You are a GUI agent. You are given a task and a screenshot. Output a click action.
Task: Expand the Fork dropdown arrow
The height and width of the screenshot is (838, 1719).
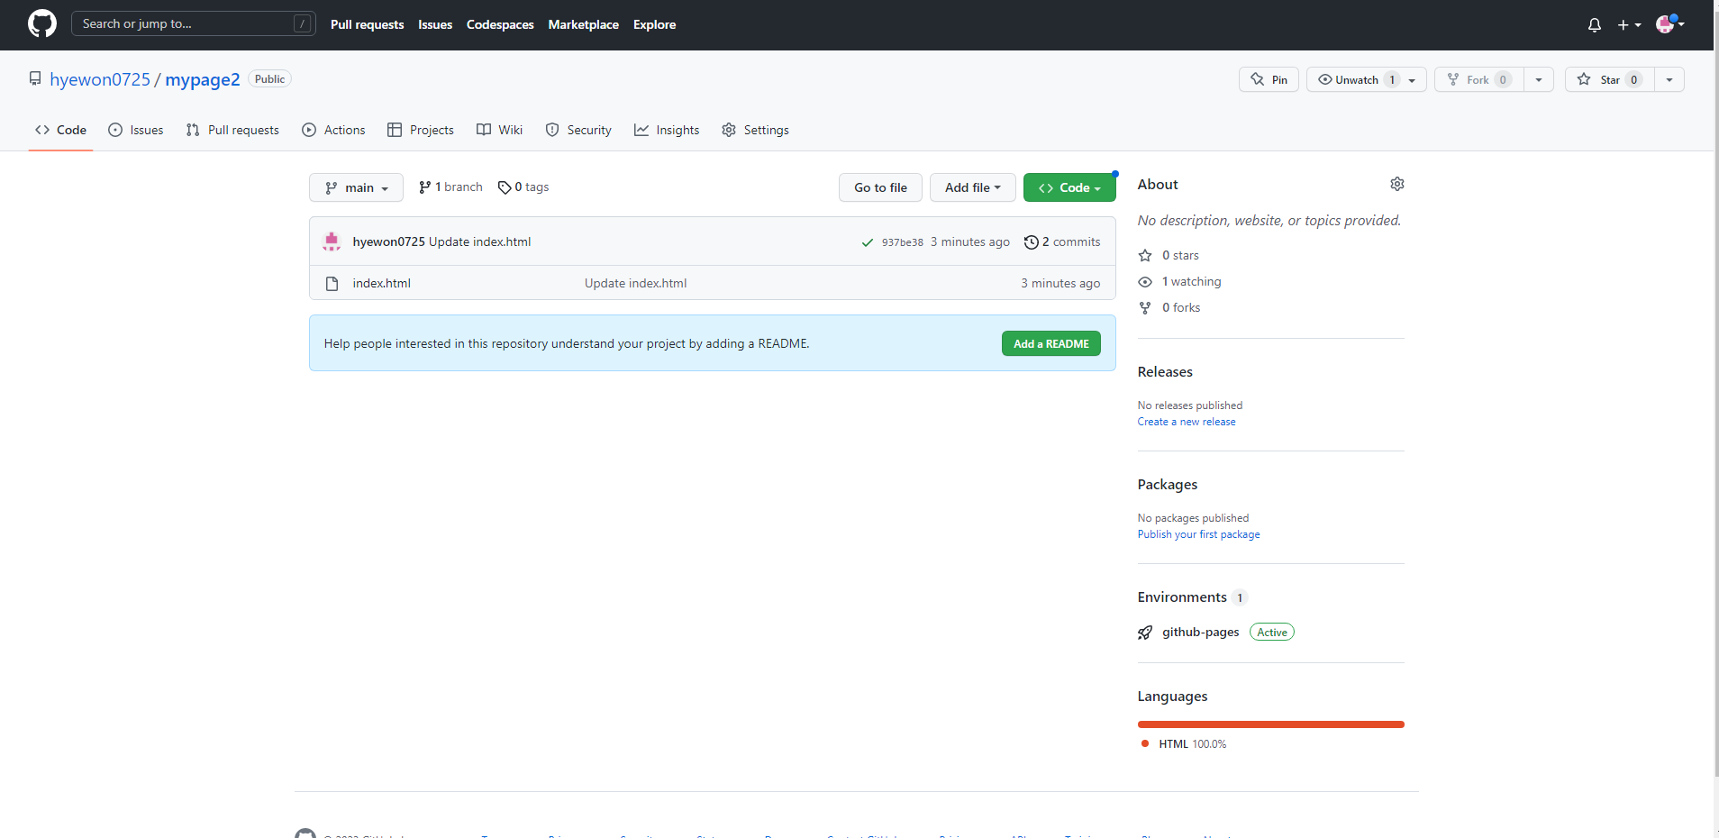(1539, 79)
